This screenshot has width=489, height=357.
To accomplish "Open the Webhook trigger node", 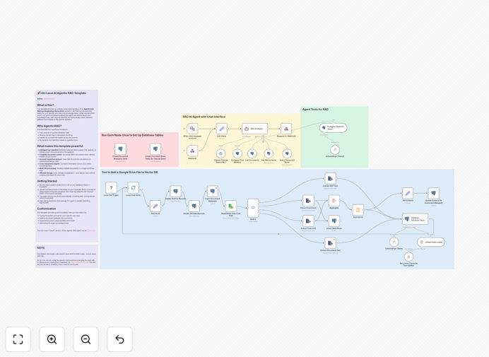I will (x=192, y=151).
